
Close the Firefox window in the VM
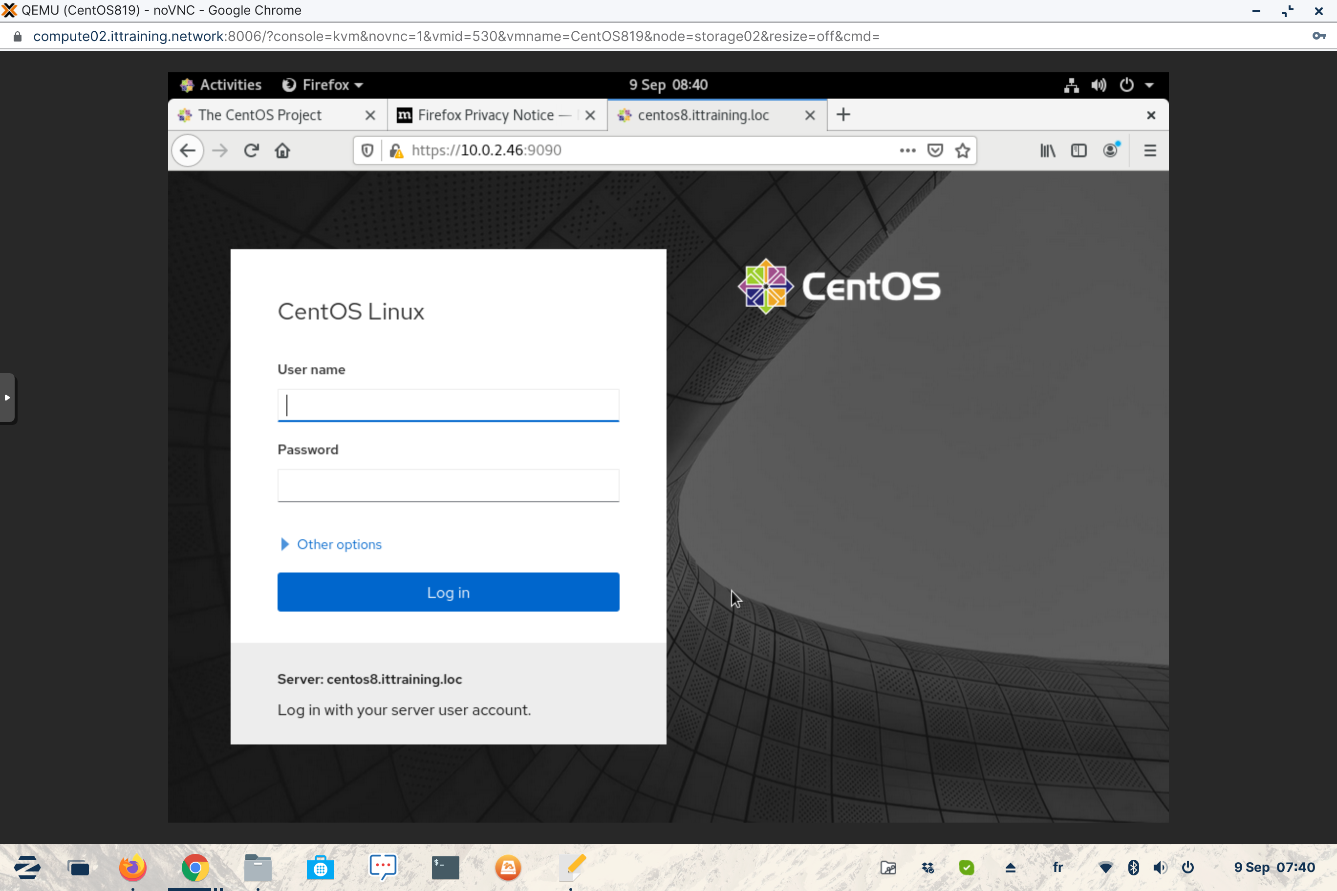pyautogui.click(x=1151, y=115)
